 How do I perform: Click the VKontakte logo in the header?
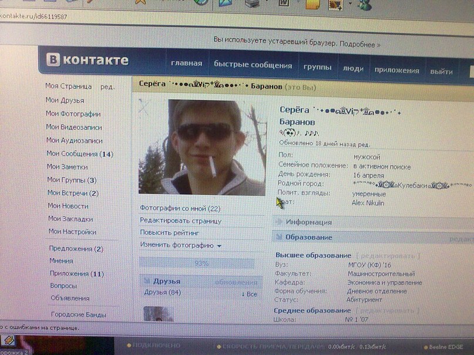coord(88,60)
